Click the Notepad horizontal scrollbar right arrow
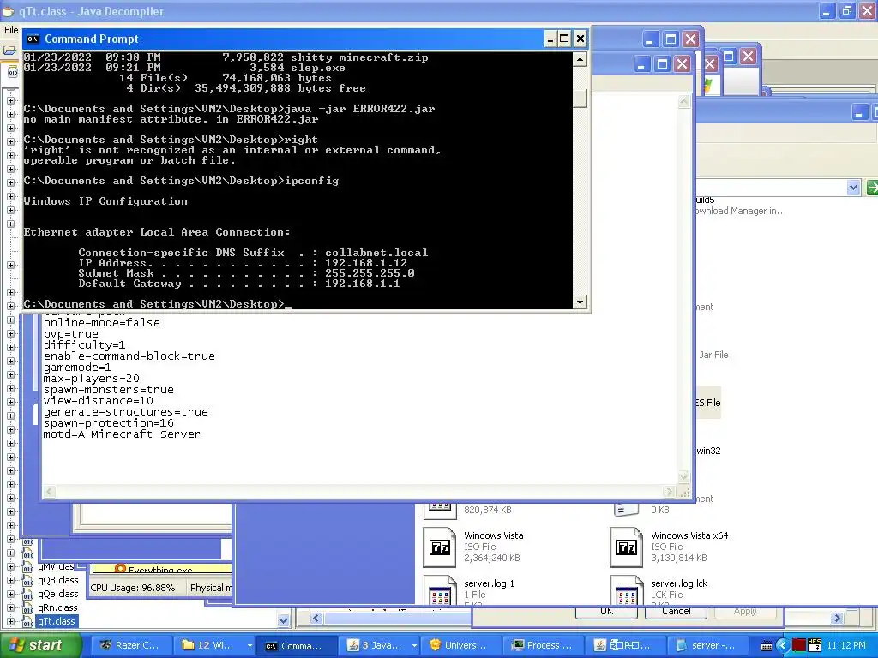This screenshot has width=878, height=658. (x=669, y=492)
